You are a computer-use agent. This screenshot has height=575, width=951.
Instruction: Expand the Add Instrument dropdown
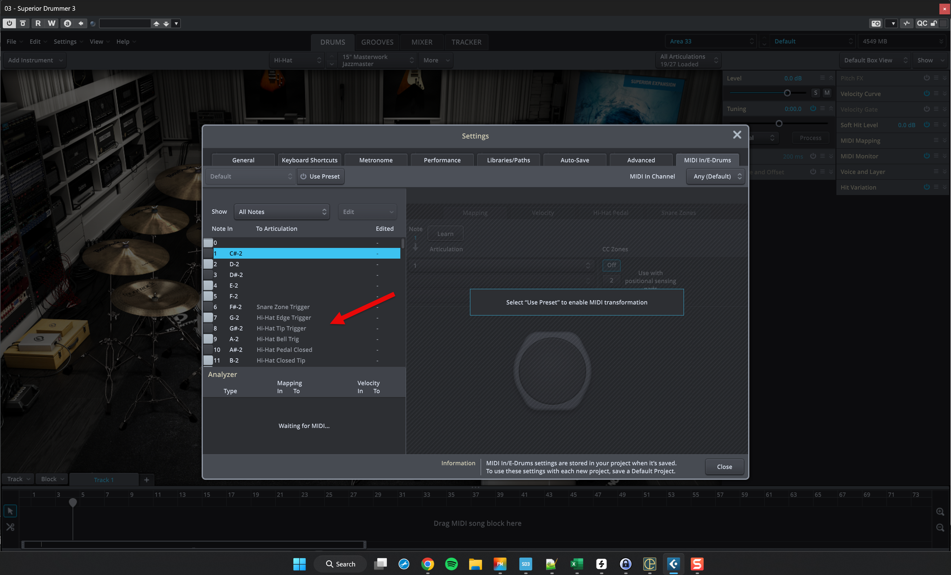35,60
